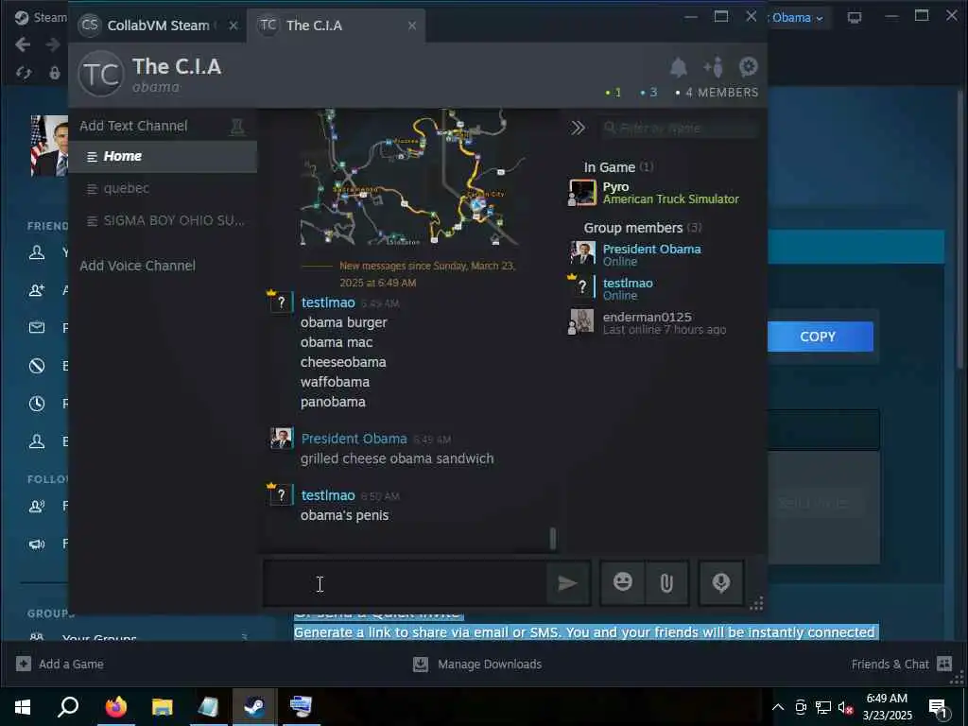Click Steam menu logo top-left

pyautogui.click(x=23, y=17)
